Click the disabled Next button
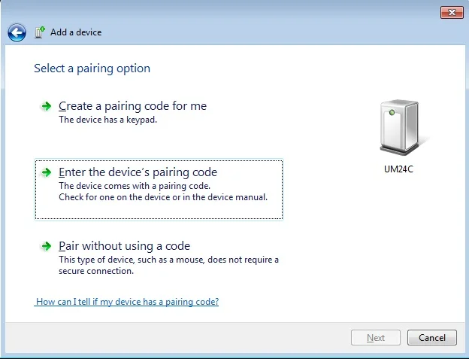 [376, 338]
